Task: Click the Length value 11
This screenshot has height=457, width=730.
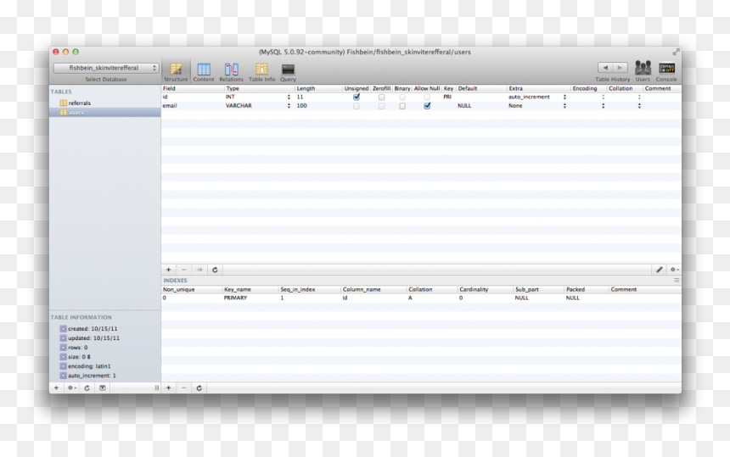Action: (300, 97)
